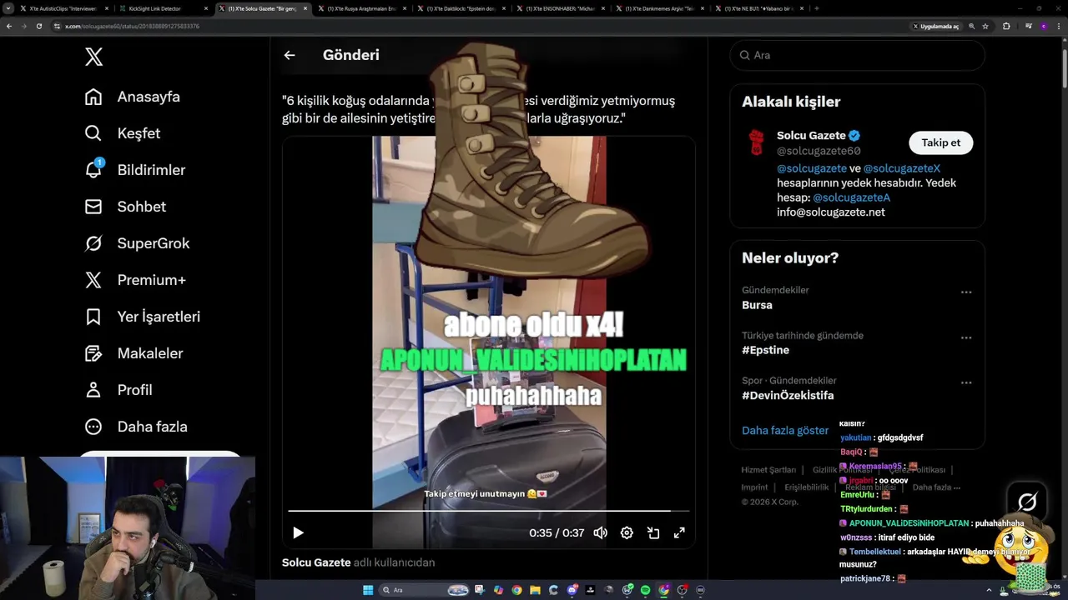Open browser extensions icon
The height and width of the screenshot is (600, 1068).
(x=1006, y=26)
